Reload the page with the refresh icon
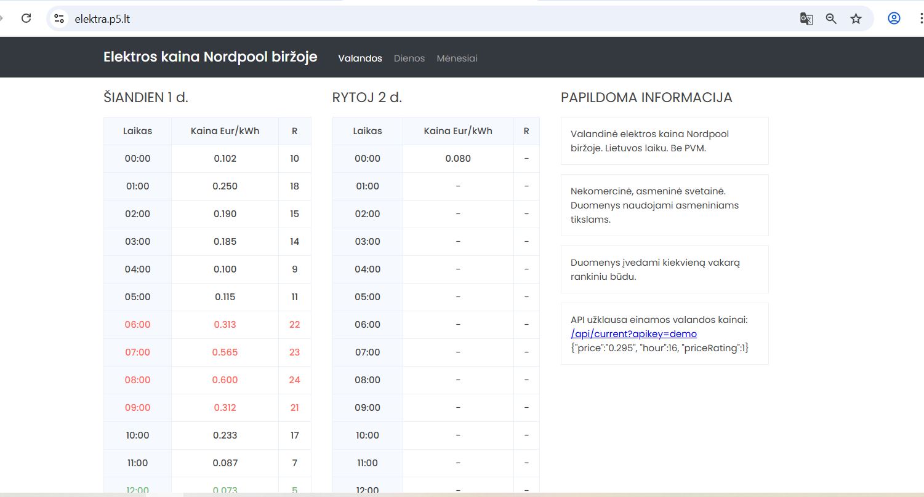This screenshot has width=924, height=497. point(26,18)
